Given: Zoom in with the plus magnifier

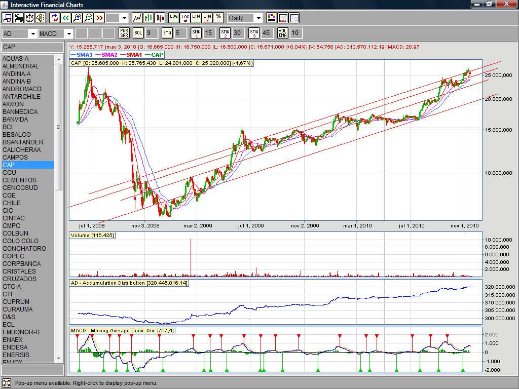Looking at the screenshot, I should (x=77, y=18).
